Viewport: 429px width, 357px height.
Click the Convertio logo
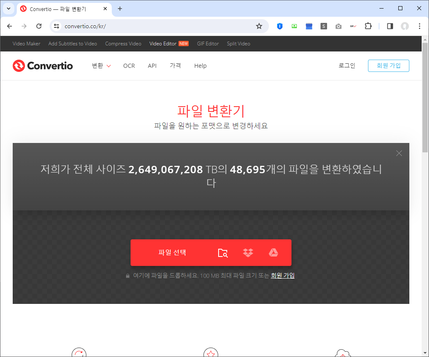(43, 66)
